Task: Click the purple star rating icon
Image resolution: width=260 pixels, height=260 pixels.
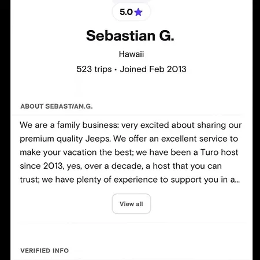Action: (x=138, y=12)
